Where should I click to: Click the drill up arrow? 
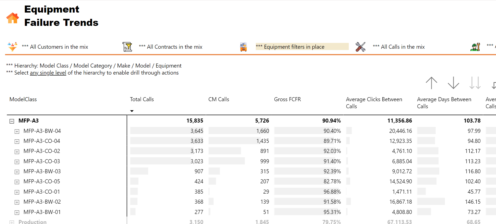pyautogui.click(x=431, y=83)
